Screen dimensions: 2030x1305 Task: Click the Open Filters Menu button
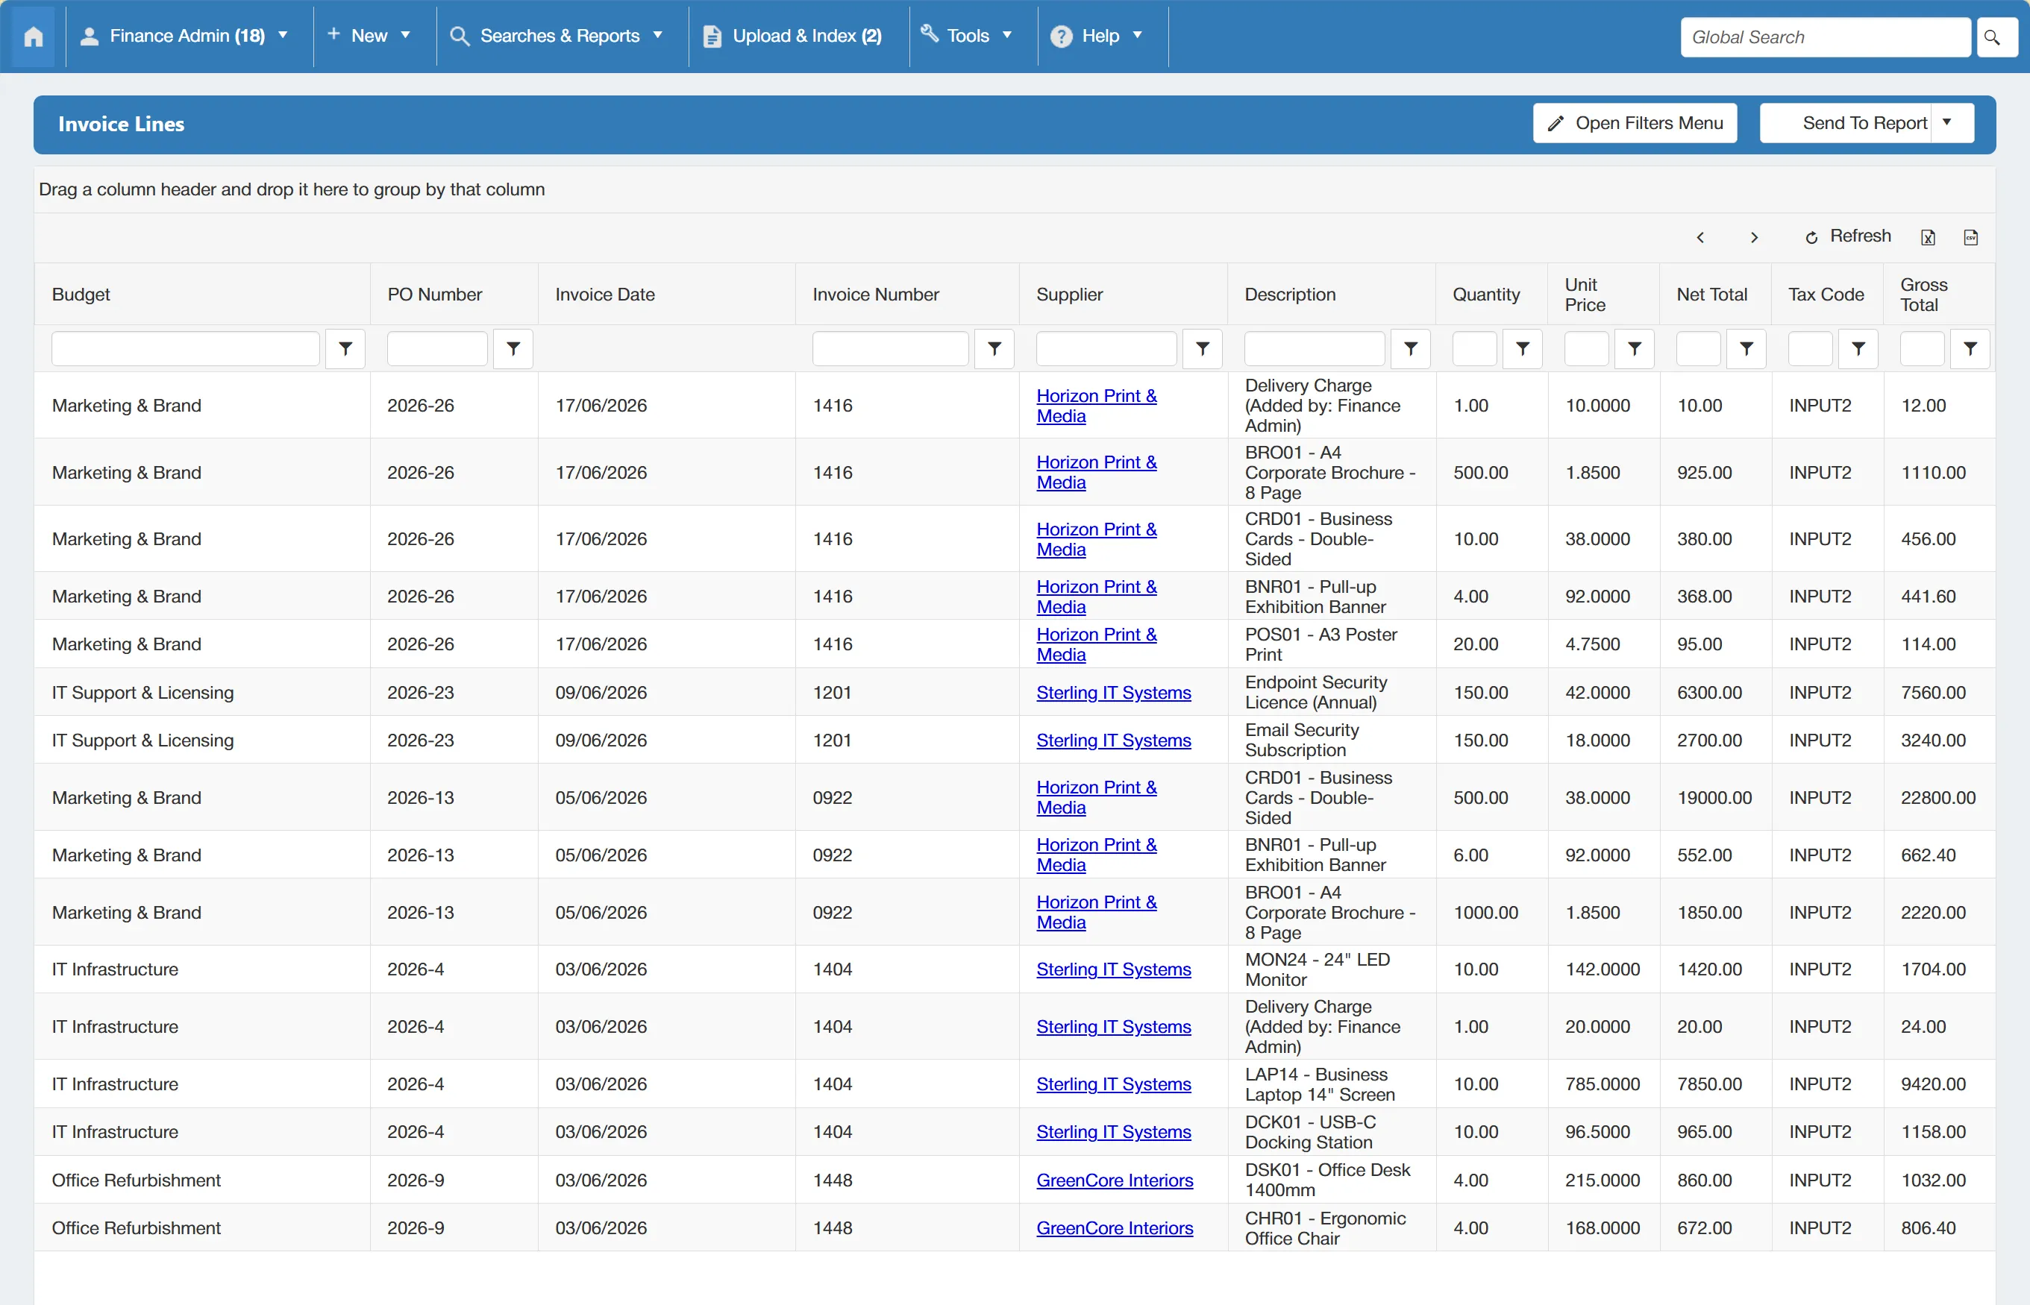coord(1634,123)
